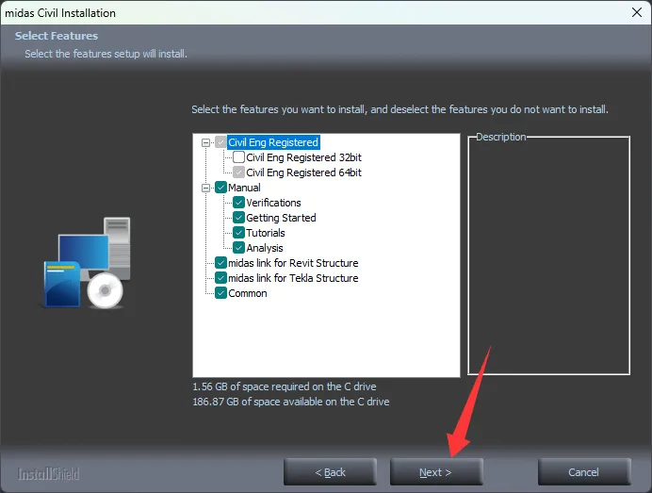652x493 pixels.
Task: Uncheck midas link for Tekla Structure
Action: [x=220, y=278]
